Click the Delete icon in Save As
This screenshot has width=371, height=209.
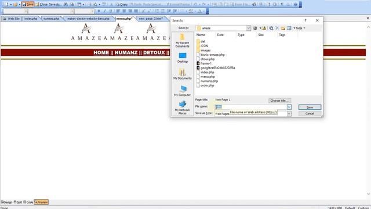click(277, 28)
